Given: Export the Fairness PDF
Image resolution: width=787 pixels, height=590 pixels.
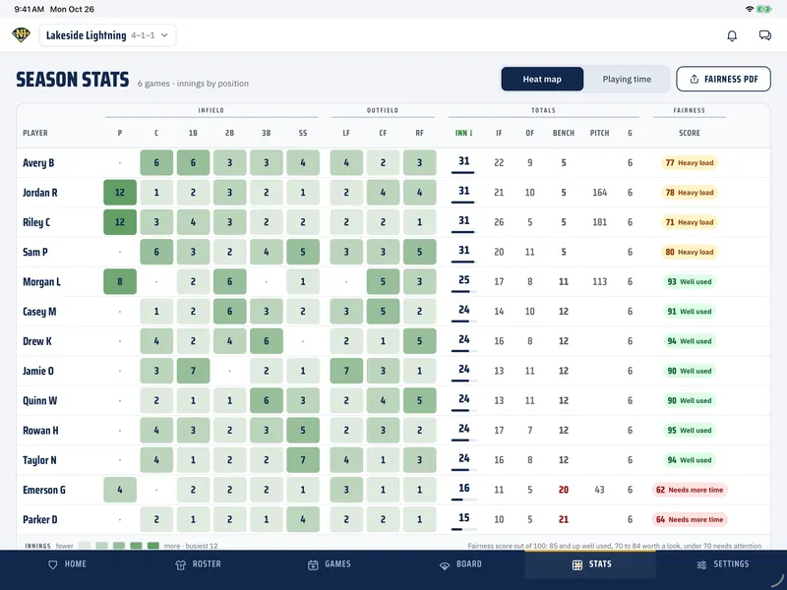Looking at the screenshot, I should [x=723, y=79].
